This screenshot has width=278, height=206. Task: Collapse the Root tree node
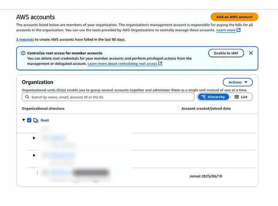click(24, 120)
